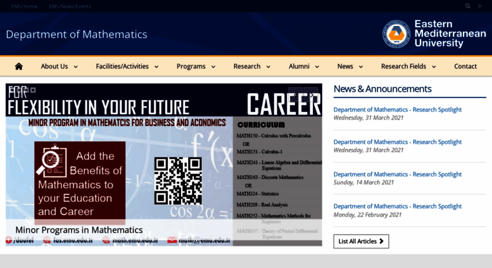492x268 pixels.
Task: Click the Eastern Mediterranean University logo
Action: tap(434, 34)
